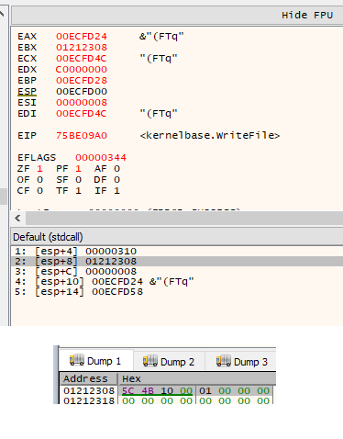The width and height of the screenshot is (343, 439).
Task: Click the Dump 3 tab icon
Action: [224, 361]
